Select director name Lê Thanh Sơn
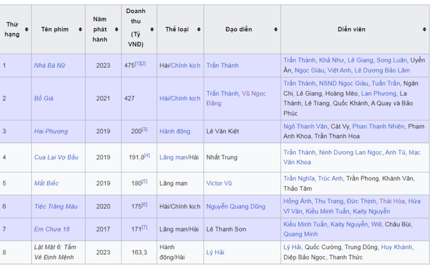 click(x=226, y=229)
